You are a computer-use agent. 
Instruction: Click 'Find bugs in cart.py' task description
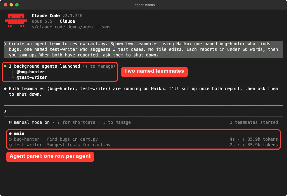(x=72, y=139)
